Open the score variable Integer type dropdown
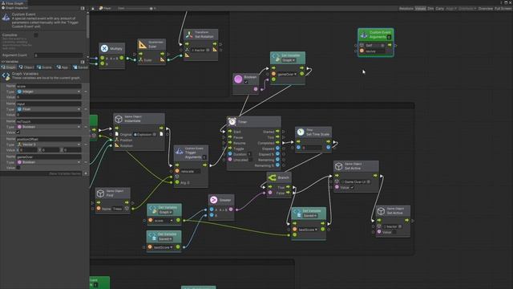The height and width of the screenshot is (289, 513). tap(49, 92)
